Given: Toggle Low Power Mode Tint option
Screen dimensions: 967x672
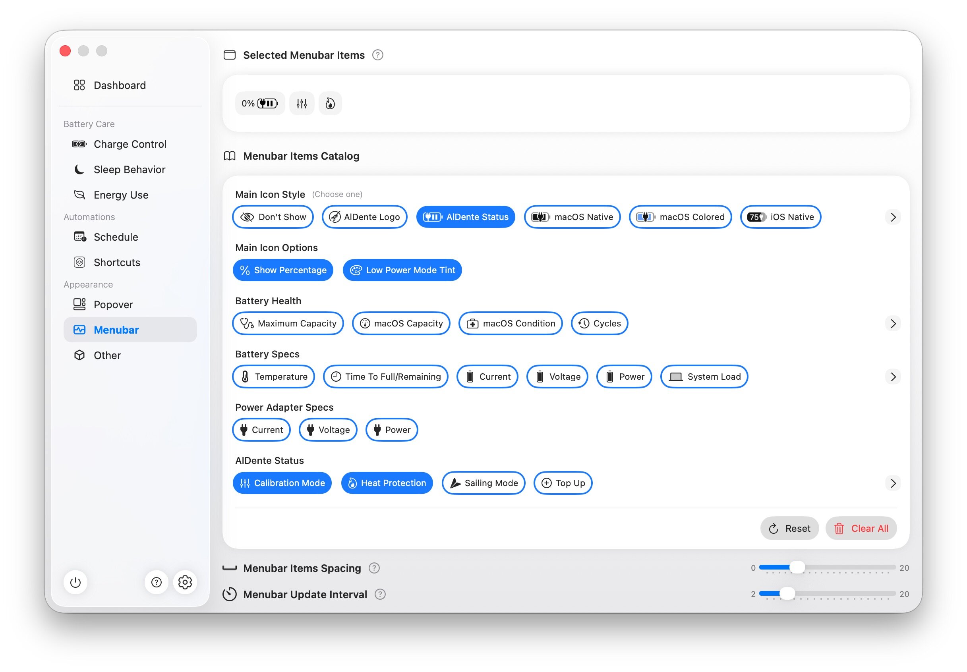Looking at the screenshot, I should pos(402,270).
